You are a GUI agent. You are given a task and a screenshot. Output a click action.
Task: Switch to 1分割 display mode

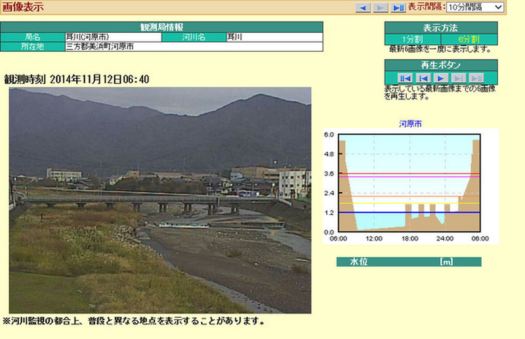pos(412,39)
